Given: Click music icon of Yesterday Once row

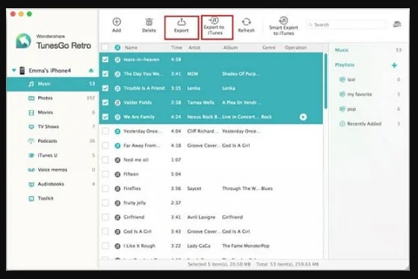Looking at the screenshot, I should click(117, 131).
